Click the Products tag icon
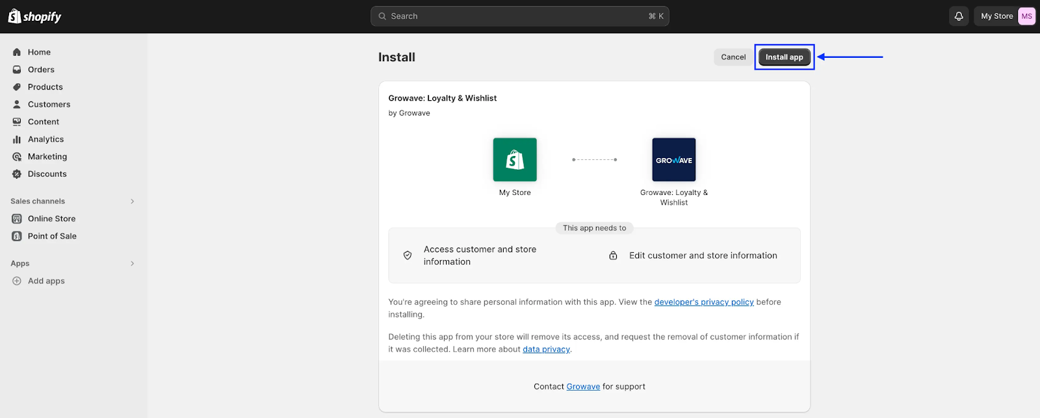The image size is (1040, 418). pos(17,87)
